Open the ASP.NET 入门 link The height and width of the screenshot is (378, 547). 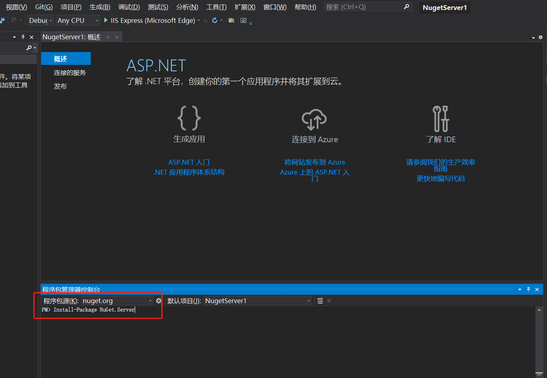click(189, 162)
